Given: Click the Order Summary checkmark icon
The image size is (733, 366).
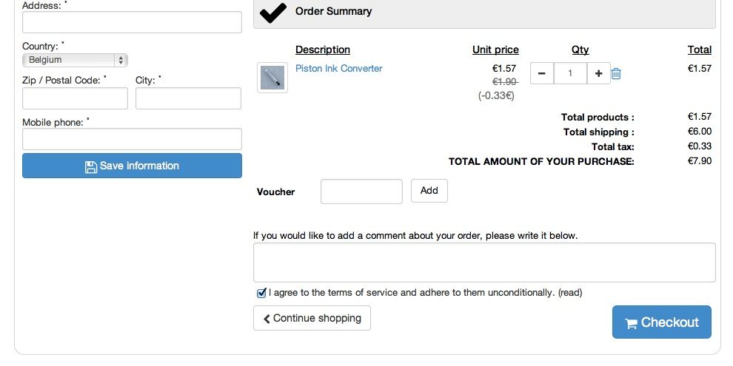Looking at the screenshot, I should click(x=273, y=13).
